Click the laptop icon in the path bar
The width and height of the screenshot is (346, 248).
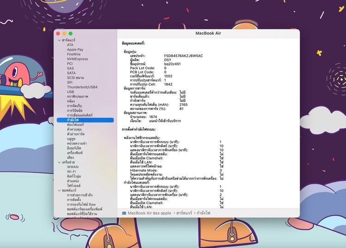(124, 213)
